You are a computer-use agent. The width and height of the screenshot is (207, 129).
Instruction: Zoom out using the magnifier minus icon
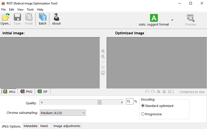point(103,57)
